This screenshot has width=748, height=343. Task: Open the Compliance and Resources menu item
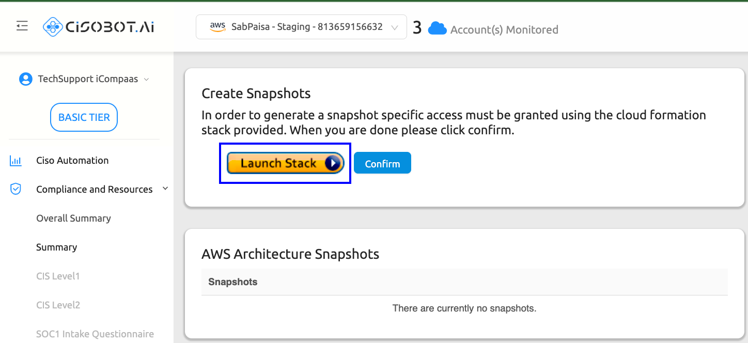click(95, 189)
